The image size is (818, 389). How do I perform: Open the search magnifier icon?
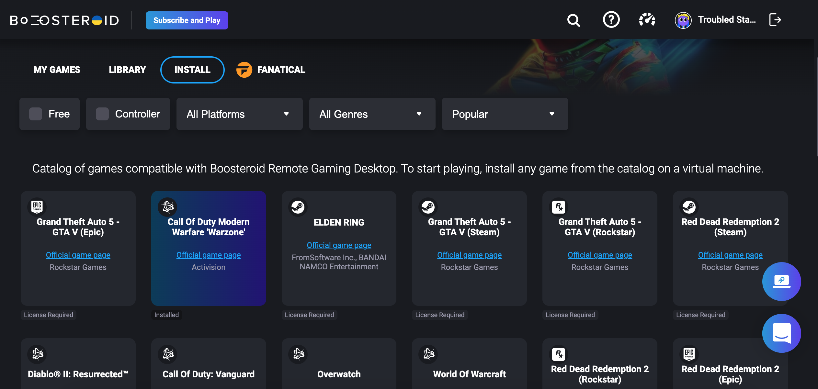573,20
